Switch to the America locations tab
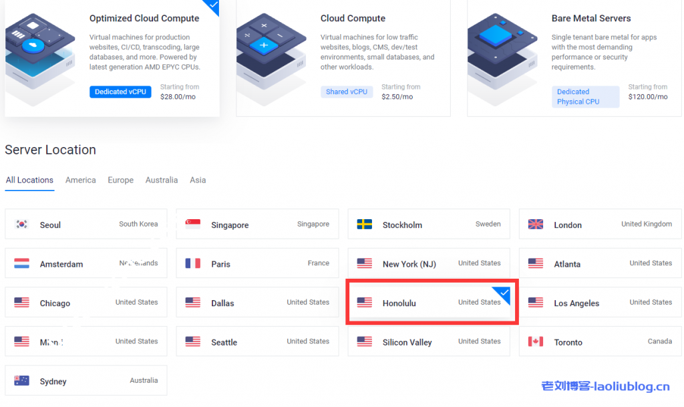 (x=80, y=180)
